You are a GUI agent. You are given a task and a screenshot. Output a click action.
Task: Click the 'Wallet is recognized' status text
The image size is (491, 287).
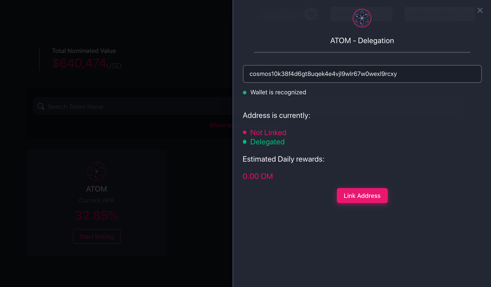pyautogui.click(x=278, y=92)
